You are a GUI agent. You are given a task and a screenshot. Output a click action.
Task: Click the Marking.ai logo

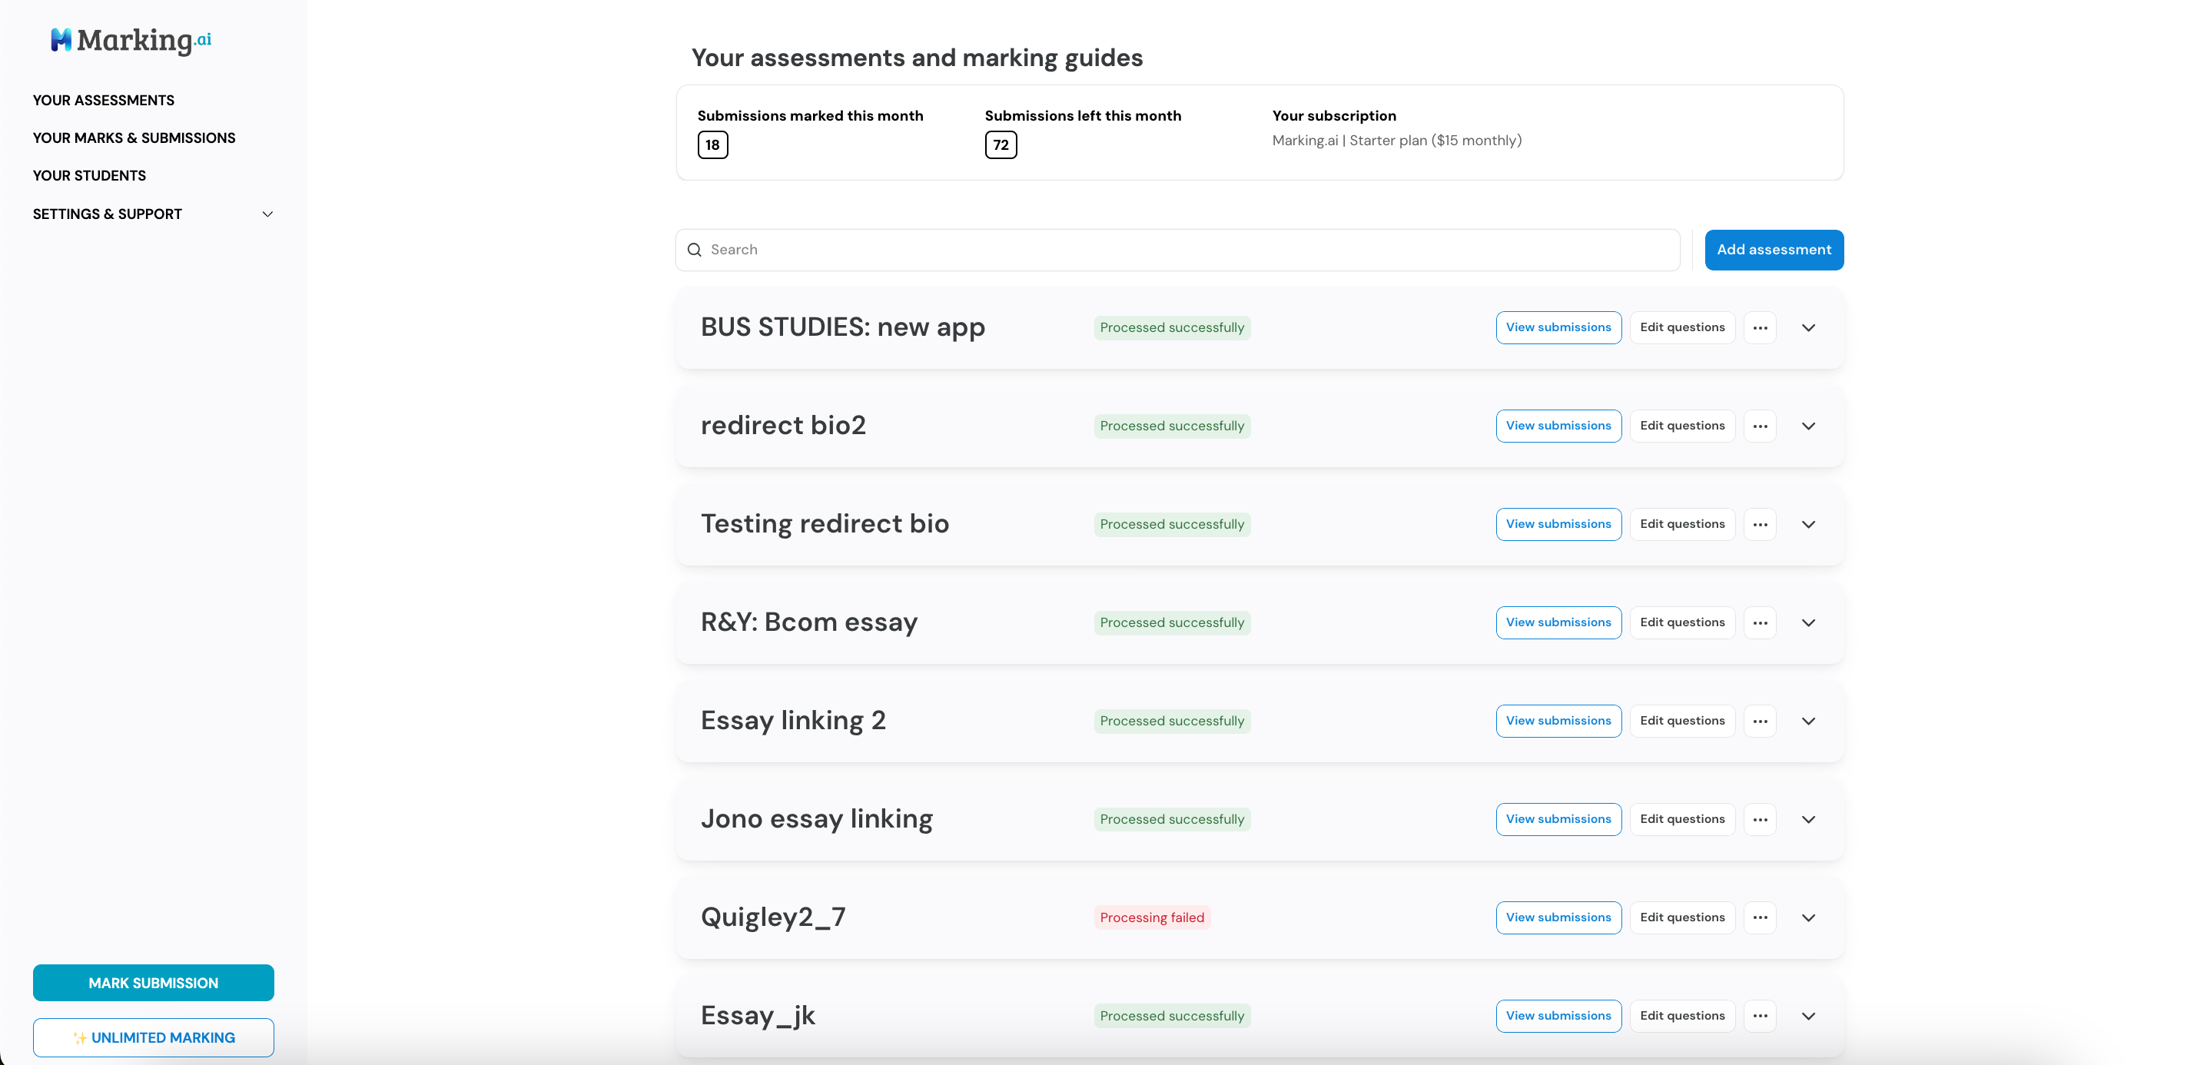click(x=131, y=40)
